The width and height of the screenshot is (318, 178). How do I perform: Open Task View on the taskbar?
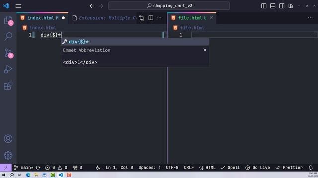coord(20,175)
